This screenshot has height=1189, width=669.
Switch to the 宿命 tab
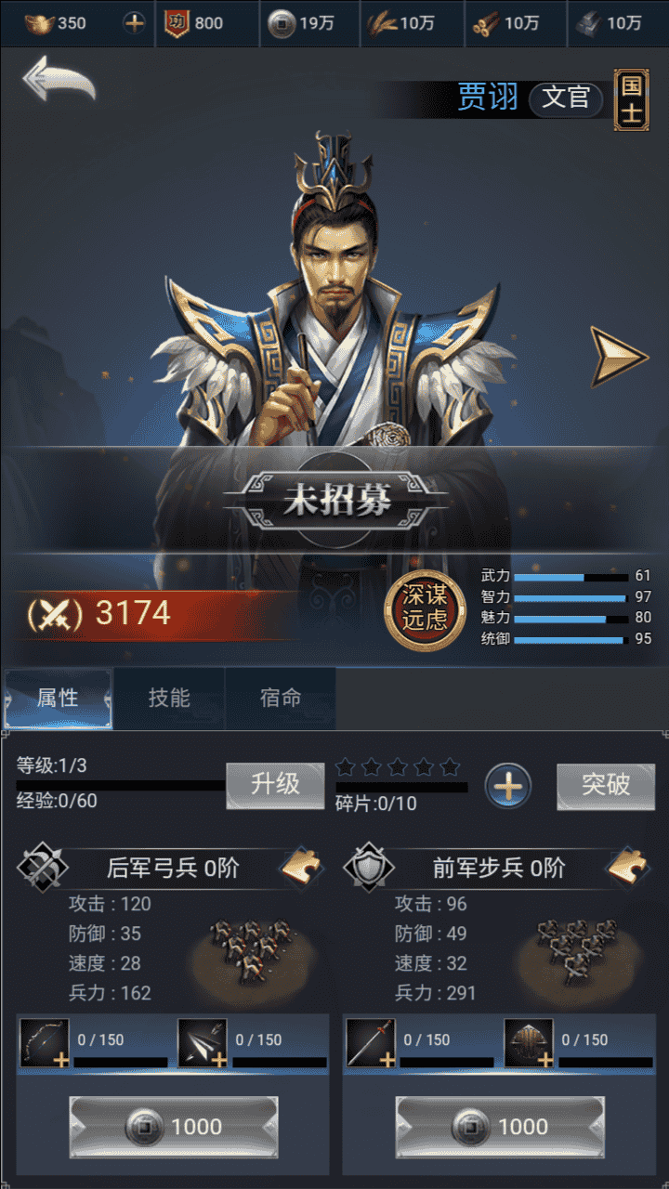(x=281, y=699)
